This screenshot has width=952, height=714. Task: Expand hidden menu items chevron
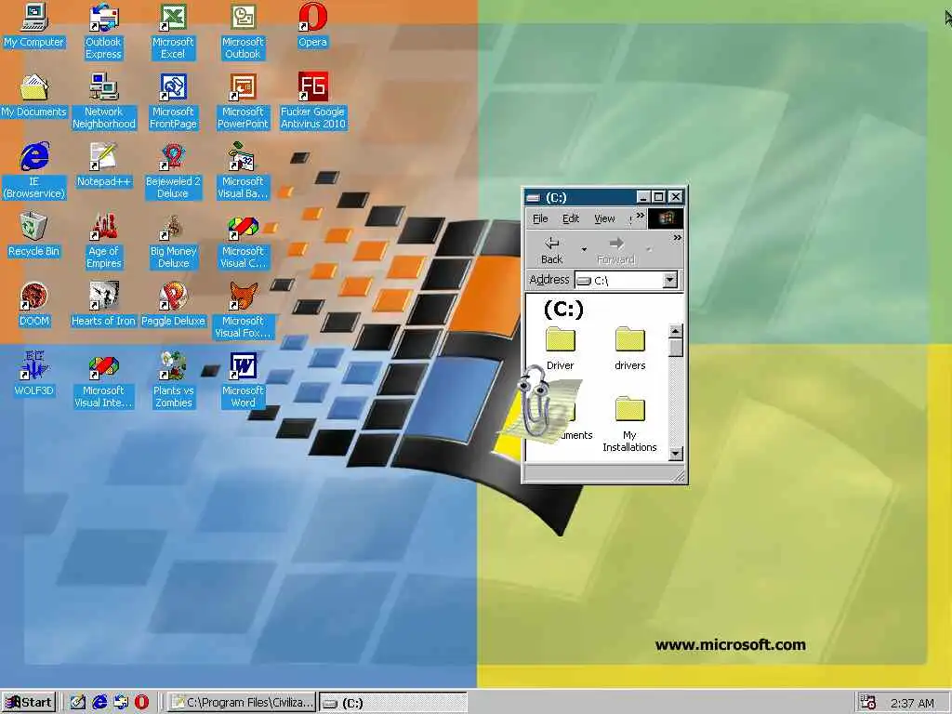pyautogui.click(x=640, y=216)
